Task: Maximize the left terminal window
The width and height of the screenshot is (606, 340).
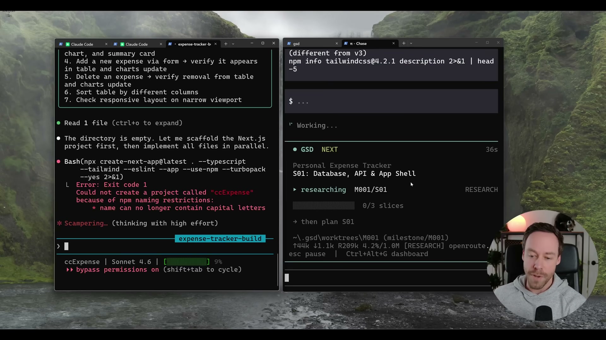Action: click(x=263, y=43)
